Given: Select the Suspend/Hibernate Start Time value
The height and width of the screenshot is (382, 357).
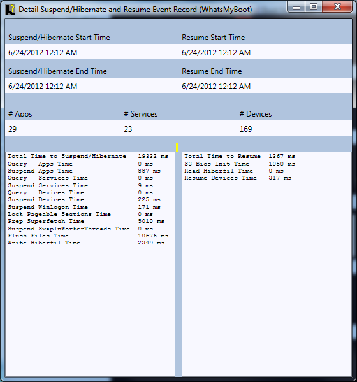Looking at the screenshot, I should pyautogui.click(x=43, y=53).
